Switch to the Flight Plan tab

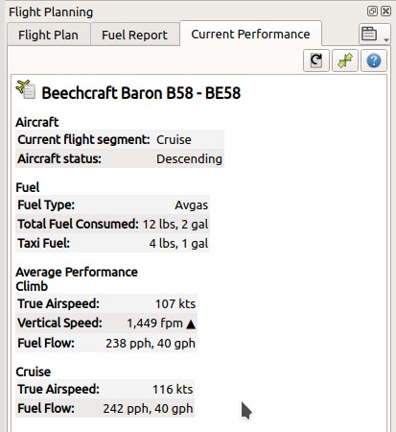click(49, 35)
